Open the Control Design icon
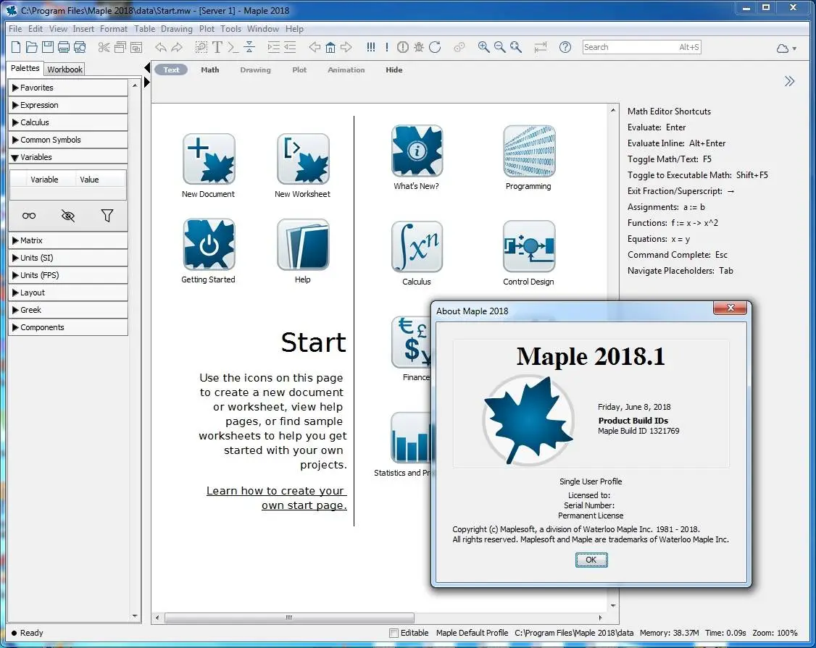 tap(529, 246)
